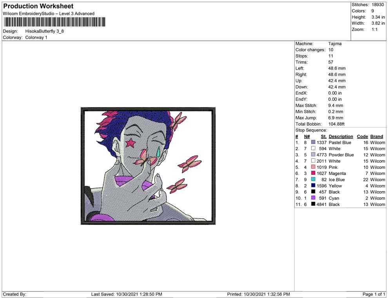This screenshot has height=298, width=388.
Task: Click the 'Powder Blue' description text
Action: coord(341,155)
